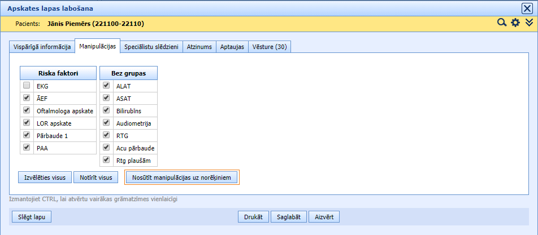Enable the EKG checkbox
The width and height of the screenshot is (538, 235).
pos(27,86)
